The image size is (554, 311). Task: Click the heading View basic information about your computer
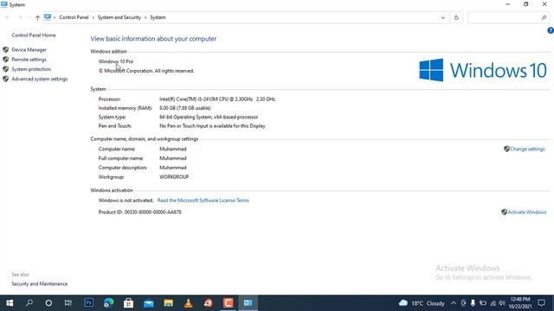(153, 39)
